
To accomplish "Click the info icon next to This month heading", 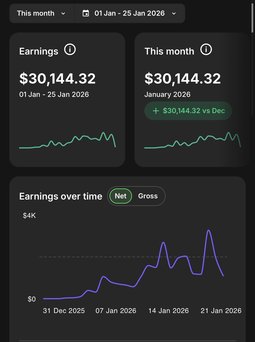I will (206, 50).
